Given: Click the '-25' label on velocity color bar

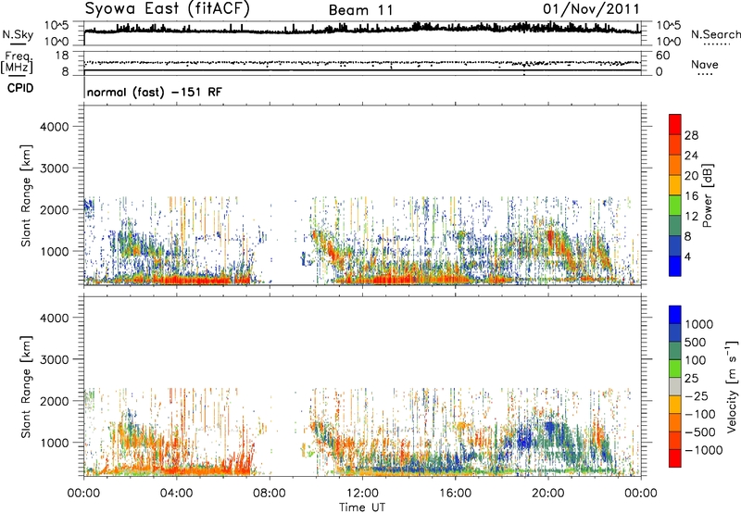Looking at the screenshot, I should click(697, 395).
